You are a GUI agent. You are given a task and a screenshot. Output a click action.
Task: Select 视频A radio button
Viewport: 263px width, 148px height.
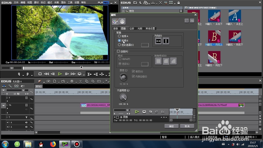click(x=119, y=36)
